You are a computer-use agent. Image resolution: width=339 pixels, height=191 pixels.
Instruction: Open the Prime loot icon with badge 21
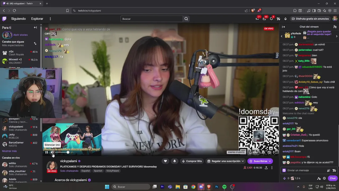257,19
